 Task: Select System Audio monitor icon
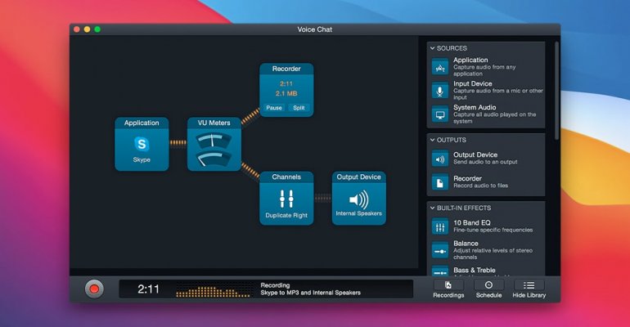point(439,114)
